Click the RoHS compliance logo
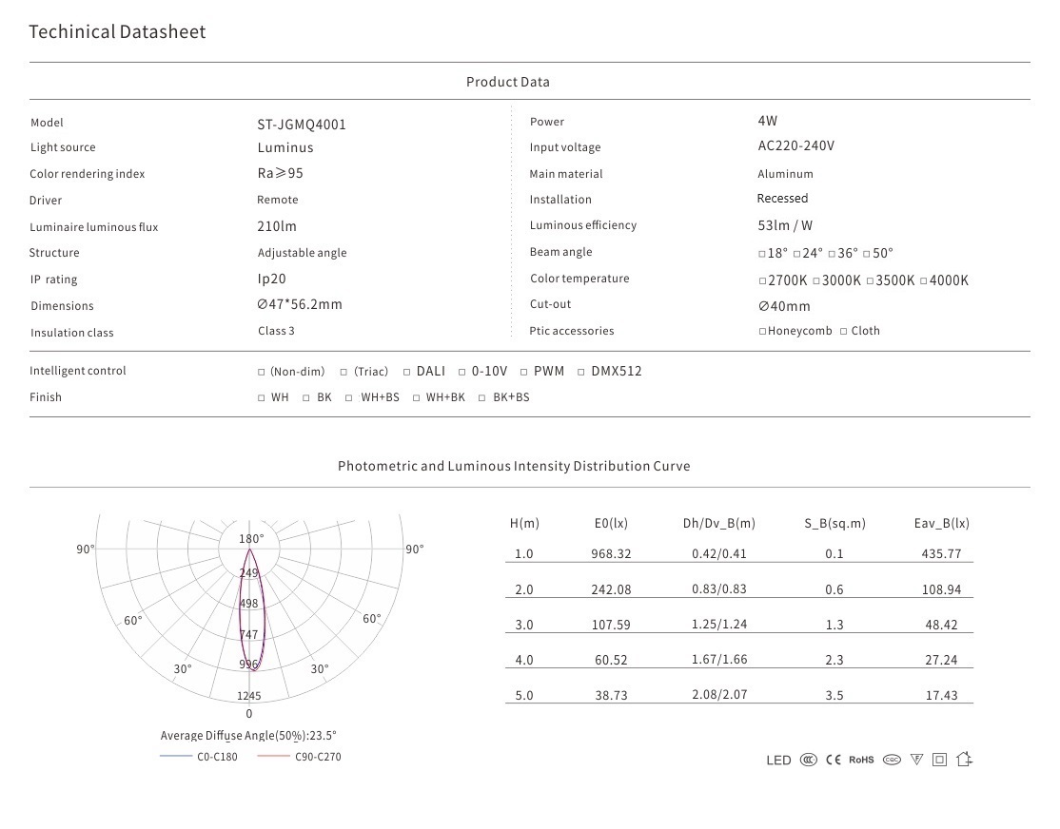The image size is (1060, 829). click(861, 760)
